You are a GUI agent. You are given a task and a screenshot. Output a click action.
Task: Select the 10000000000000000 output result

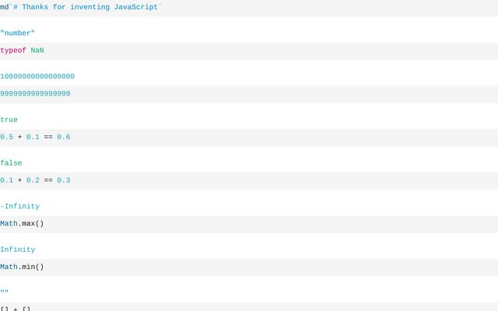tap(37, 76)
